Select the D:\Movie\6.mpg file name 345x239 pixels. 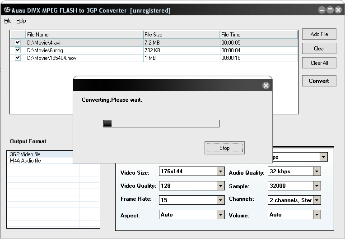pyautogui.click(x=45, y=50)
